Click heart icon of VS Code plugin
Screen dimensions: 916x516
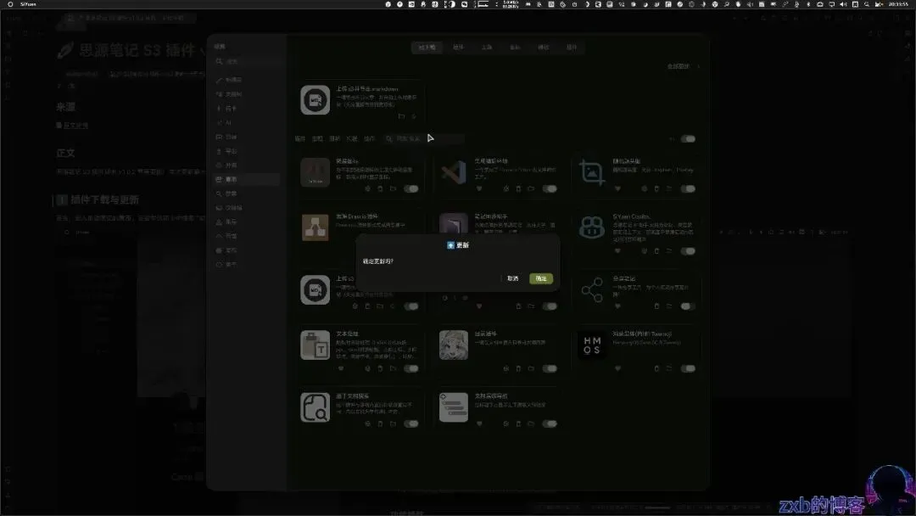(x=479, y=188)
